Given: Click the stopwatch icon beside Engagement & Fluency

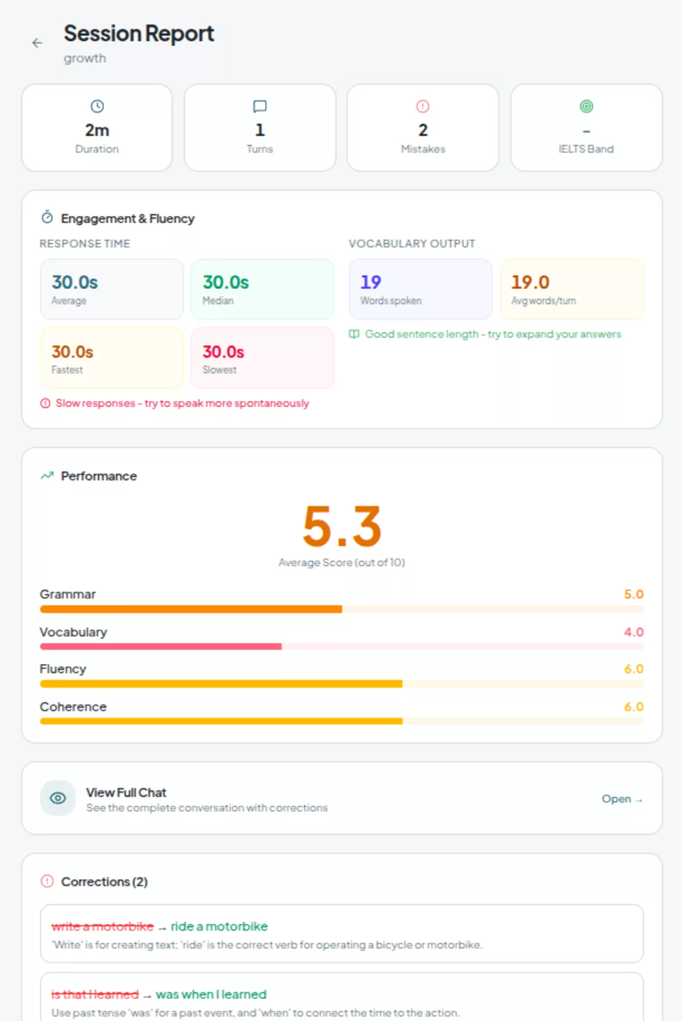Looking at the screenshot, I should tap(47, 217).
